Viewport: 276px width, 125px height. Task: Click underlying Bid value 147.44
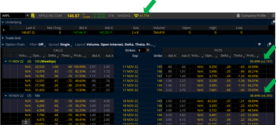tap(77, 33)
